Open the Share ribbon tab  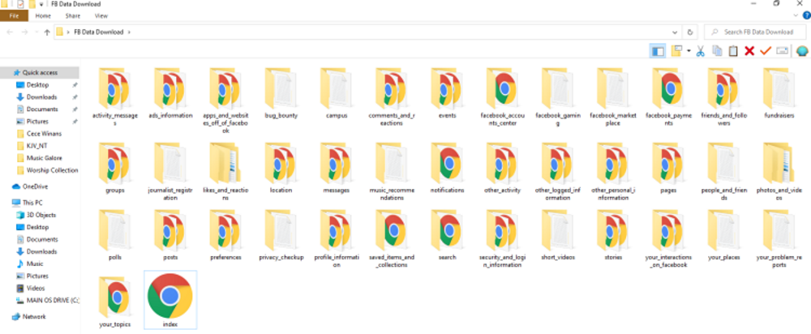[x=72, y=16]
